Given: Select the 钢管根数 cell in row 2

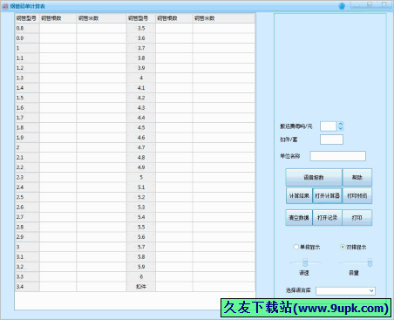Looking at the screenshot, I should (58, 147).
